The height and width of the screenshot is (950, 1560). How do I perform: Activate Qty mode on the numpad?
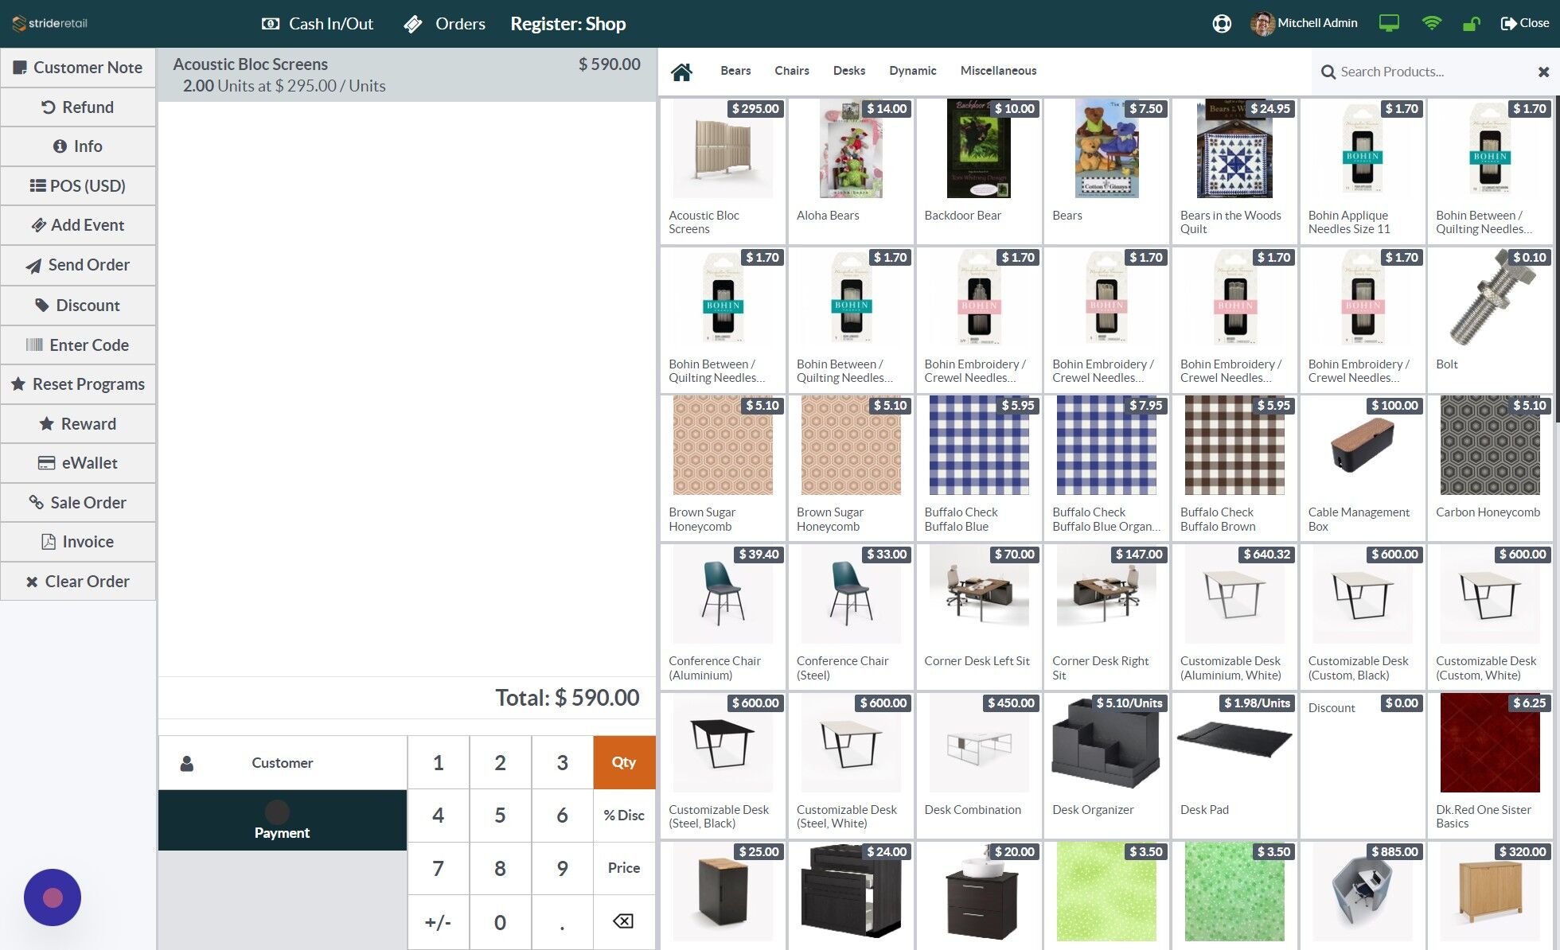(x=623, y=762)
